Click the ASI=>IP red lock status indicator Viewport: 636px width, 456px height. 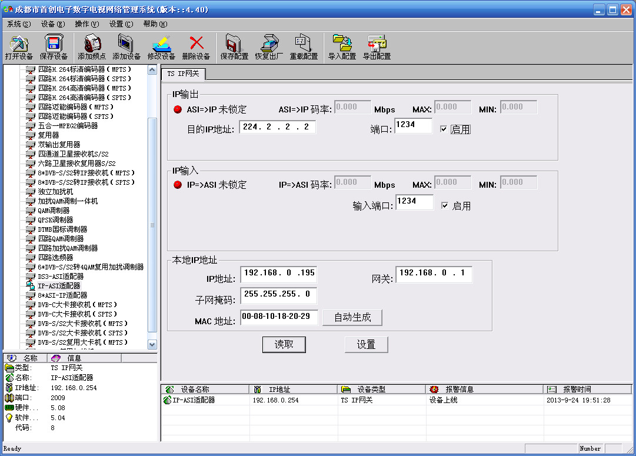click(178, 109)
